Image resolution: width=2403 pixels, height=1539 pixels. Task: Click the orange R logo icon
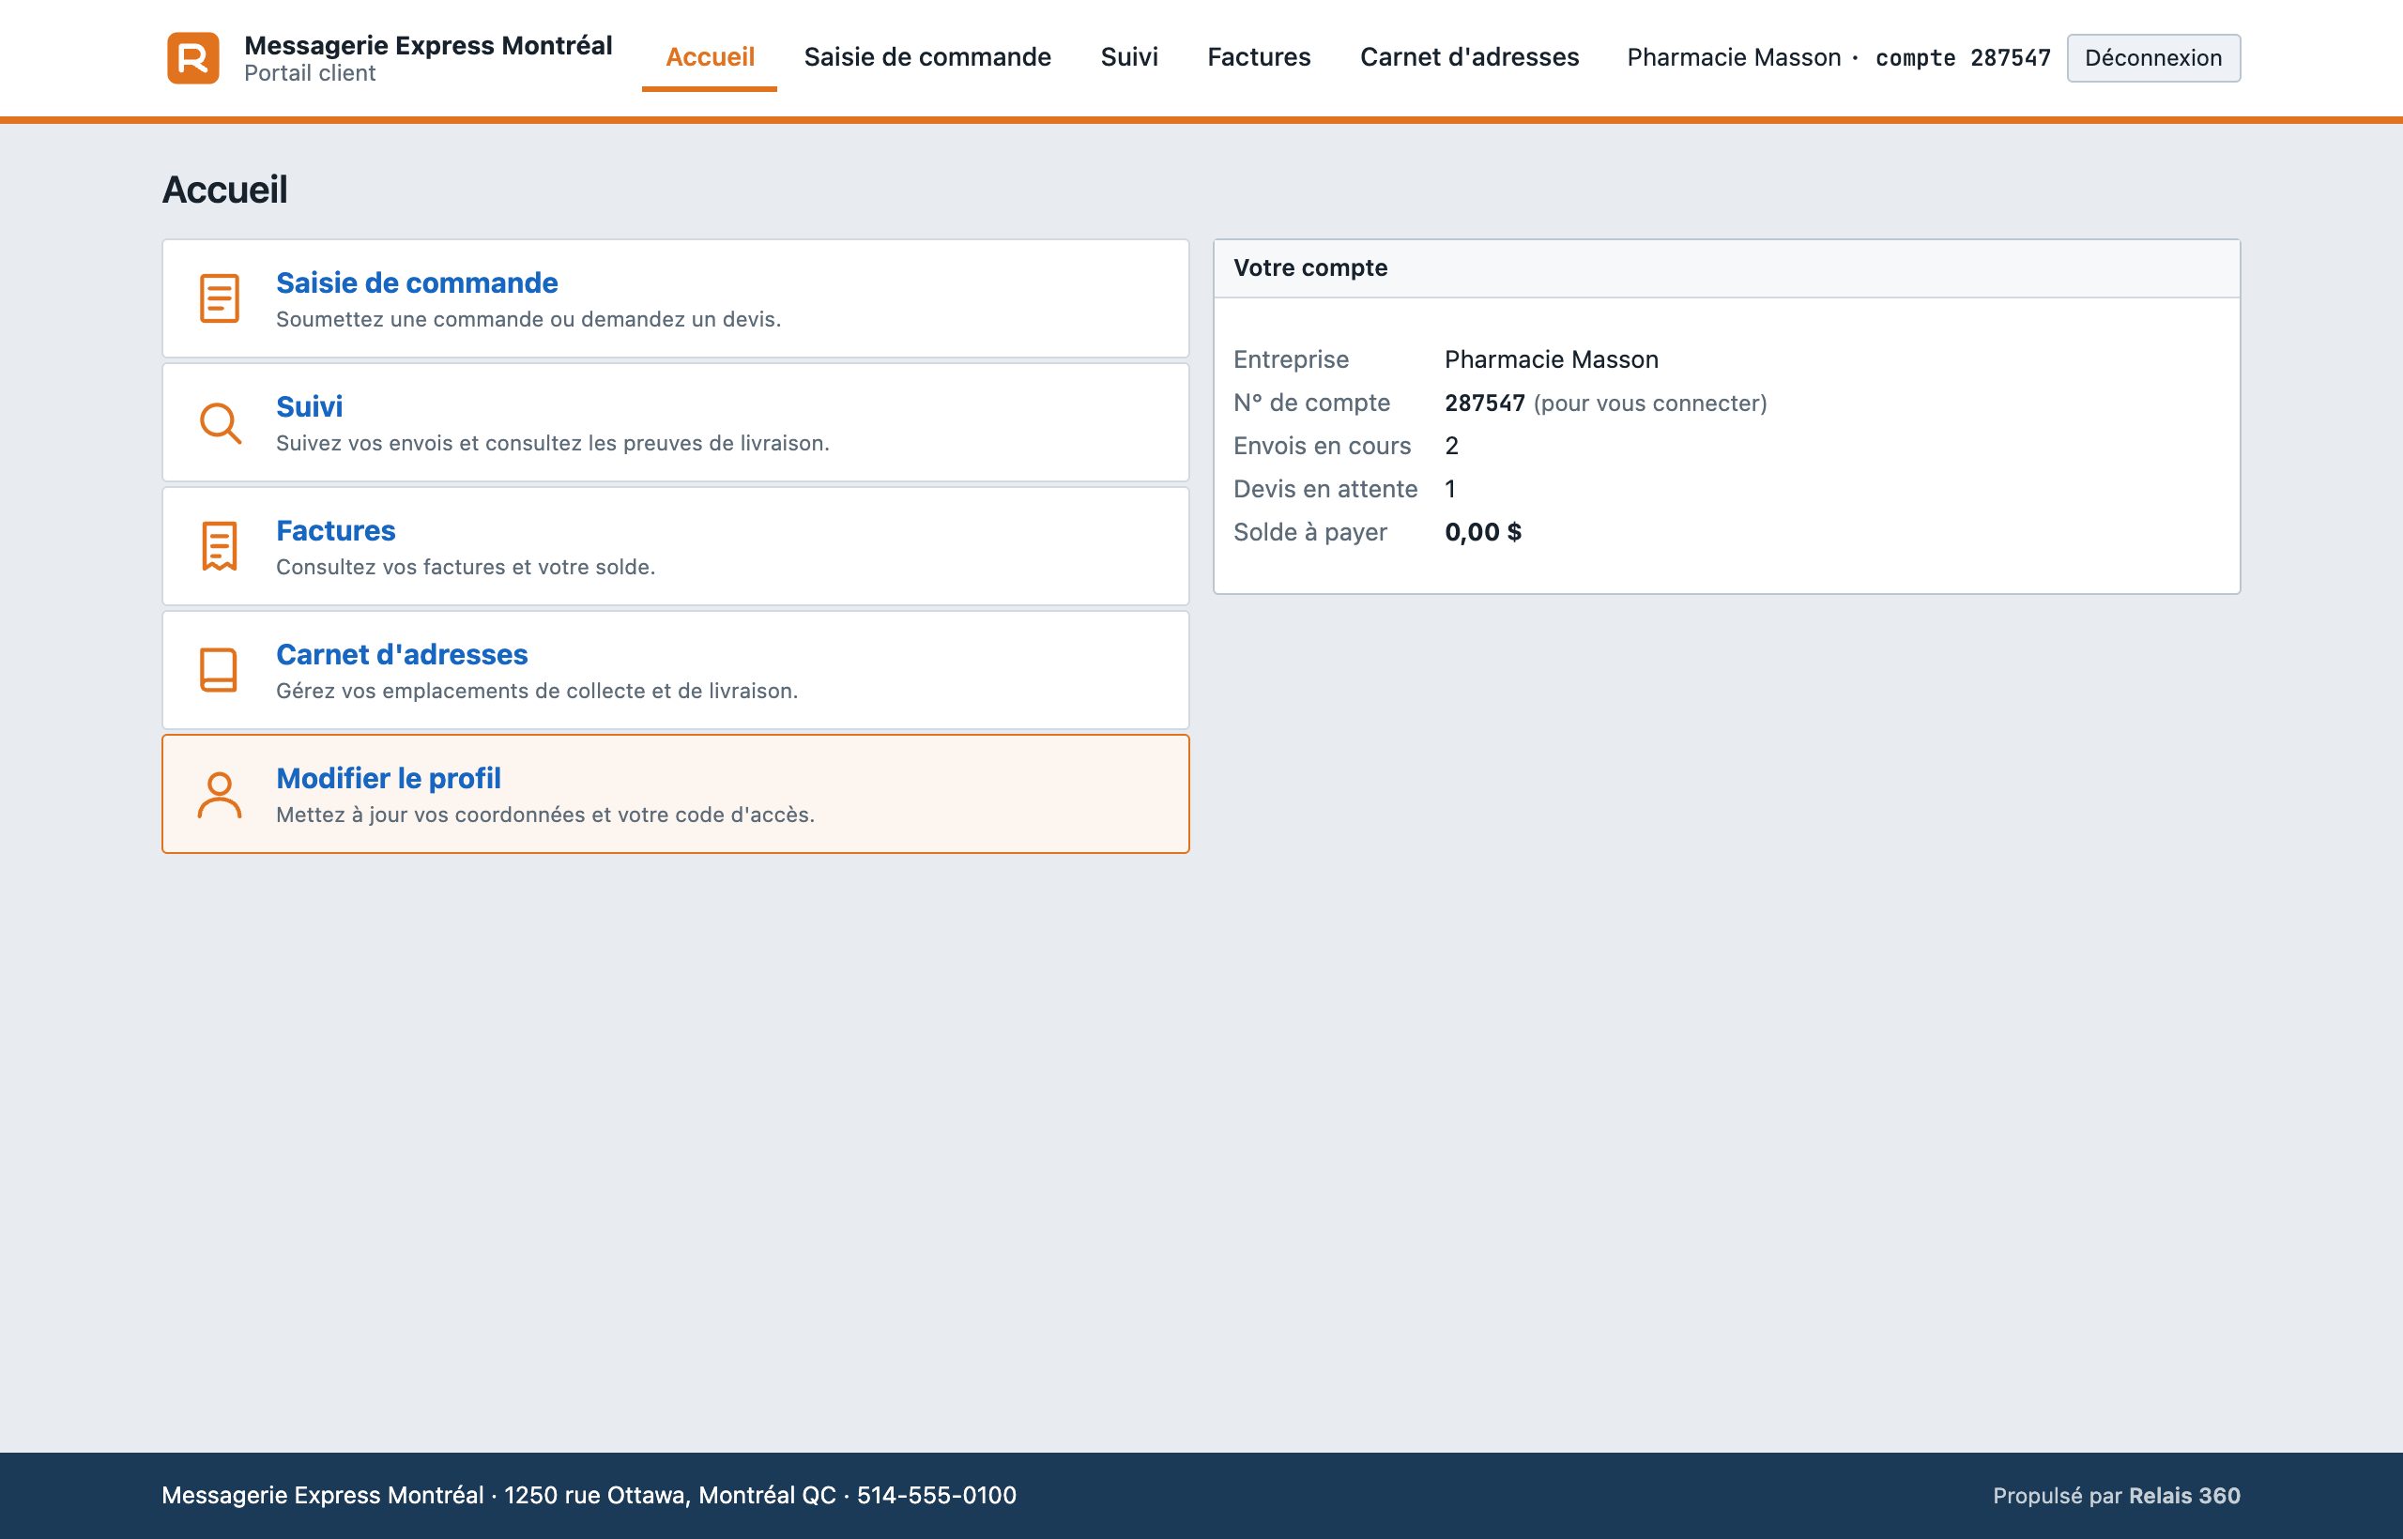(x=193, y=58)
